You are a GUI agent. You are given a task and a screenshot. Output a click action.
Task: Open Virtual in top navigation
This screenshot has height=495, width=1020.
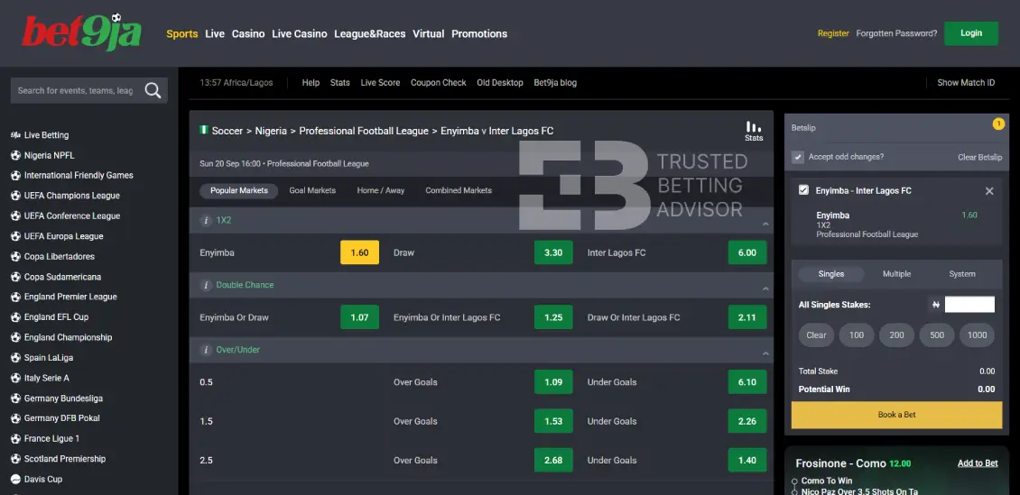coord(428,33)
